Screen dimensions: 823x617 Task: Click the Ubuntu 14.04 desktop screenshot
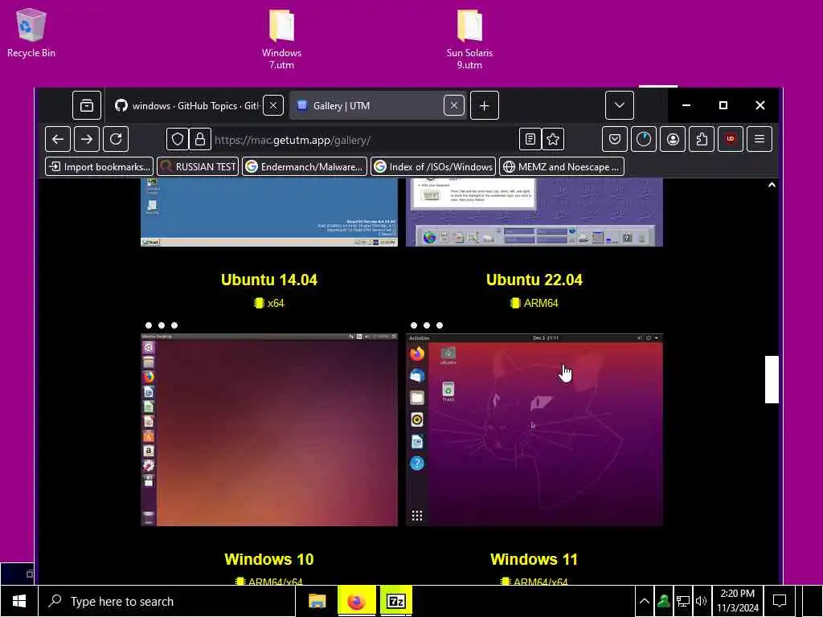tap(268, 429)
